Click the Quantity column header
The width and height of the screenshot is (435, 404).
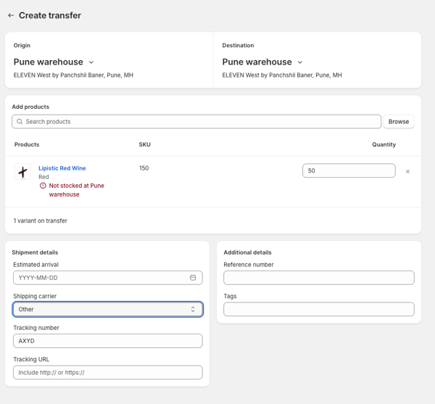click(384, 144)
